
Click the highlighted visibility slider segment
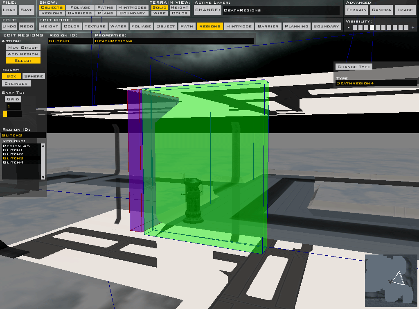coord(372,27)
